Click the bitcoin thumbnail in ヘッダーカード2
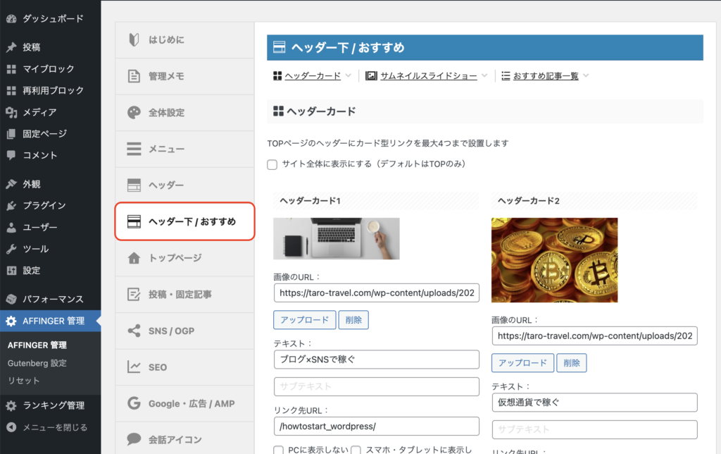The width and height of the screenshot is (721, 454). (555, 260)
